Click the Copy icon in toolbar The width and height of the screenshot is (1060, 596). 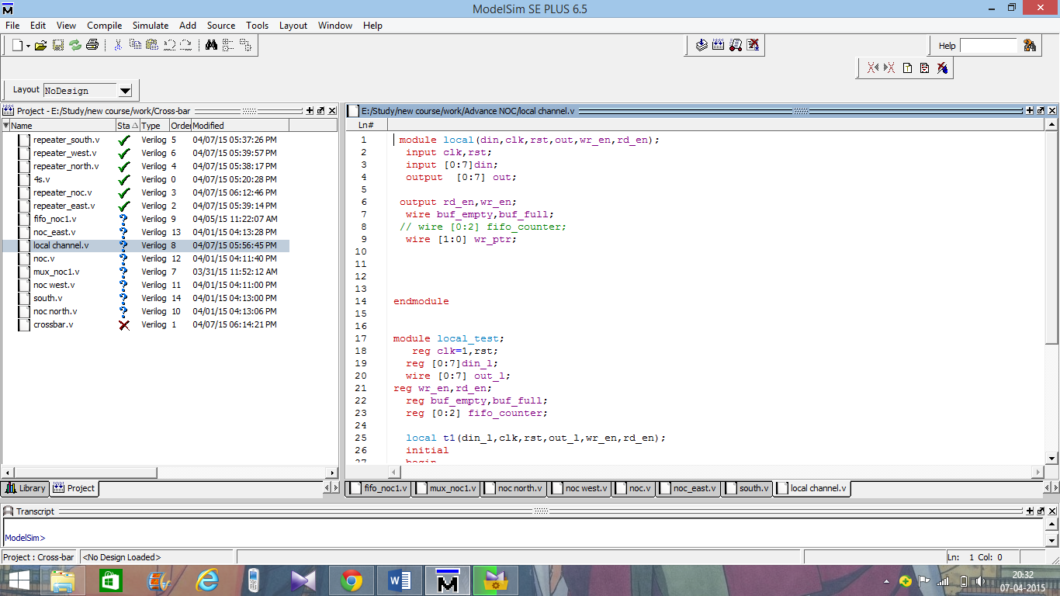pyautogui.click(x=135, y=45)
